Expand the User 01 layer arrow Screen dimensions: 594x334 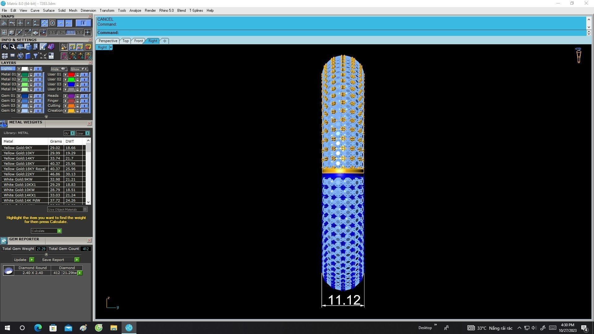click(x=65, y=75)
